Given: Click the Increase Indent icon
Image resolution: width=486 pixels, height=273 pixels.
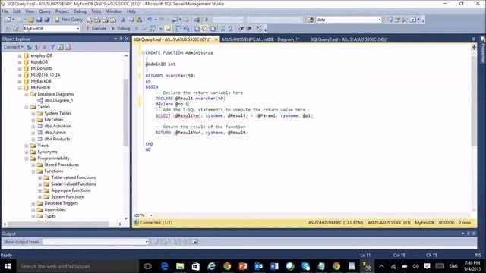Looking at the screenshot, I should (x=249, y=29).
